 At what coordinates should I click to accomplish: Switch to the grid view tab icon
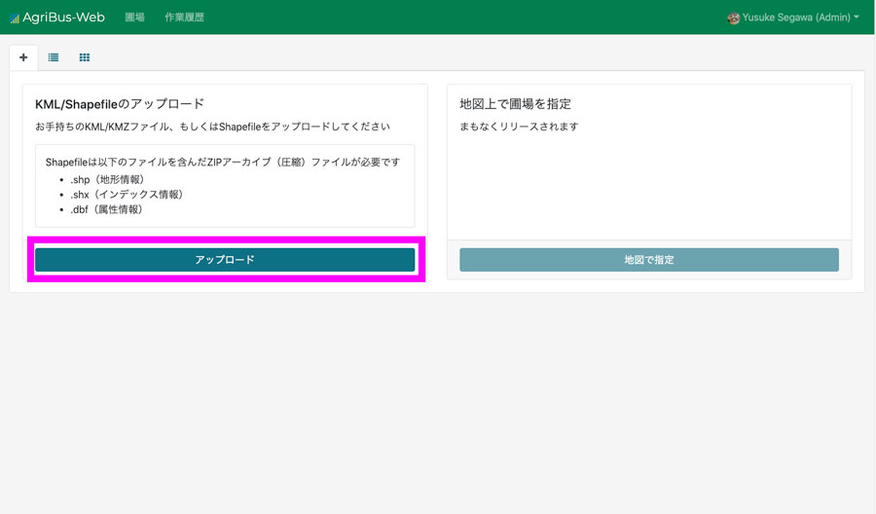click(85, 57)
